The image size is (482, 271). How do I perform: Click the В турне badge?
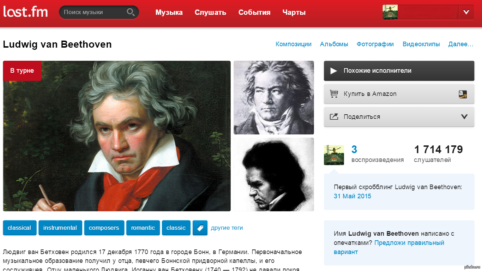tap(22, 71)
